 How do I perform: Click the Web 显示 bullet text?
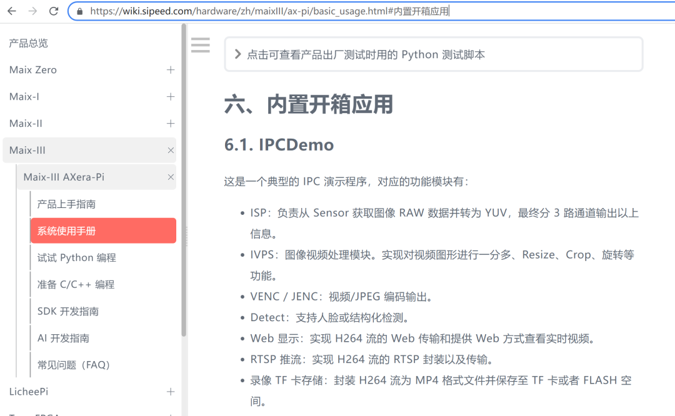(x=424, y=339)
